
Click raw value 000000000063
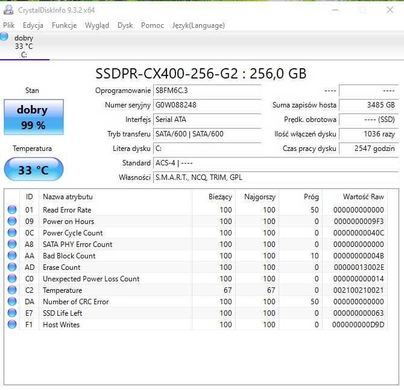tap(359, 313)
